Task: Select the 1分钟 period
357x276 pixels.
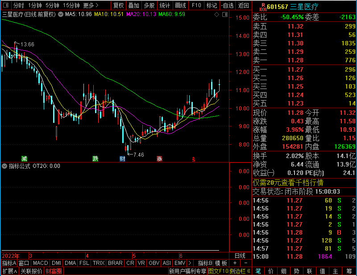Action: coord(35,5)
